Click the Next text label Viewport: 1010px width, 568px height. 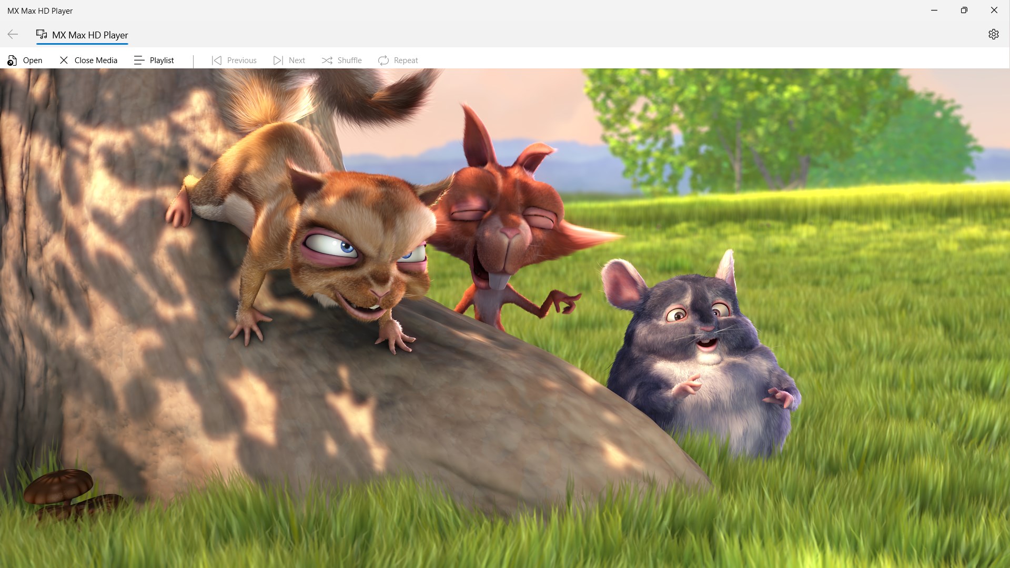point(297,60)
